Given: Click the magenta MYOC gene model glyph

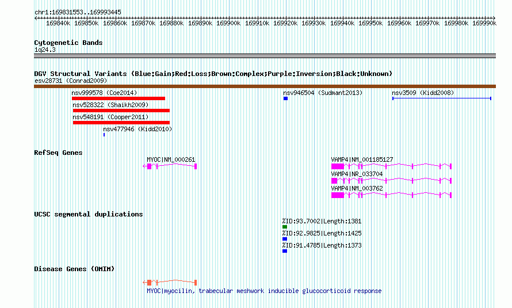Looking at the screenshot, I should 170,166.
